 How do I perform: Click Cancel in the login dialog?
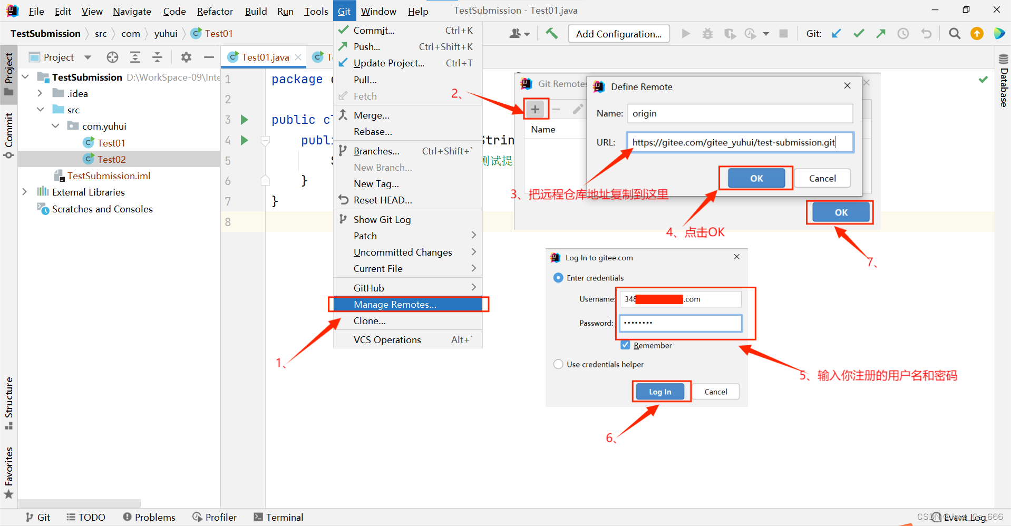tap(715, 392)
